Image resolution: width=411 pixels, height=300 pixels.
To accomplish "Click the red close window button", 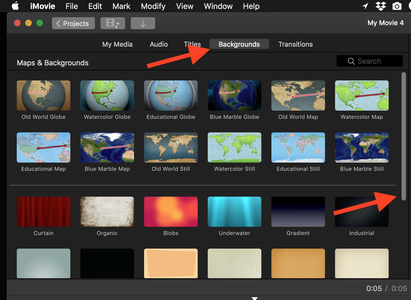I will pyautogui.click(x=17, y=23).
